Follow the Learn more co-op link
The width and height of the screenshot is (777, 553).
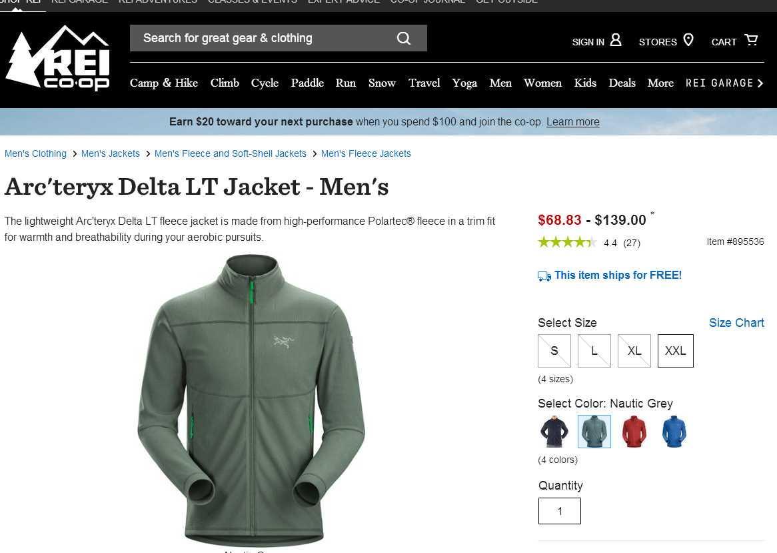573,122
